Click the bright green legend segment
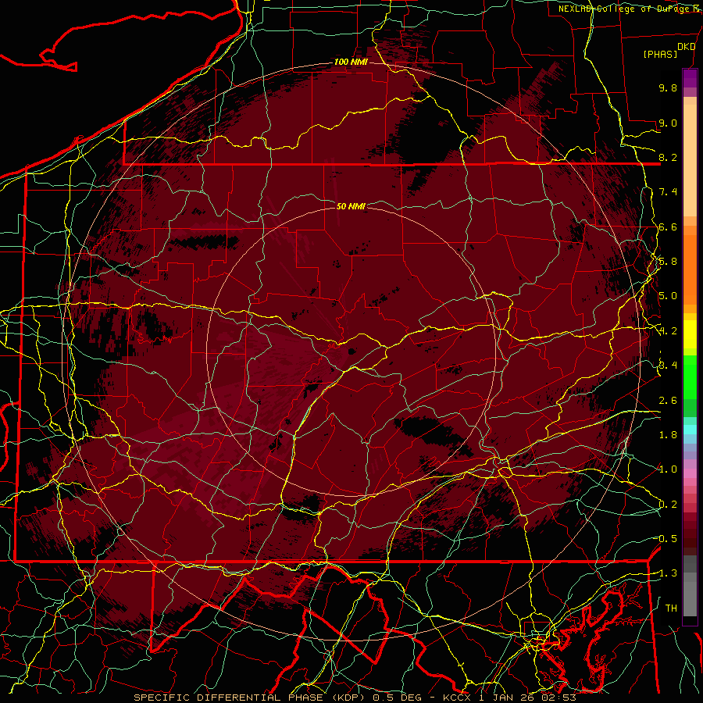 coord(690,376)
